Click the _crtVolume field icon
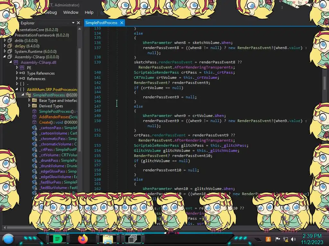The height and width of the screenshot is (246, 329). 35,155
